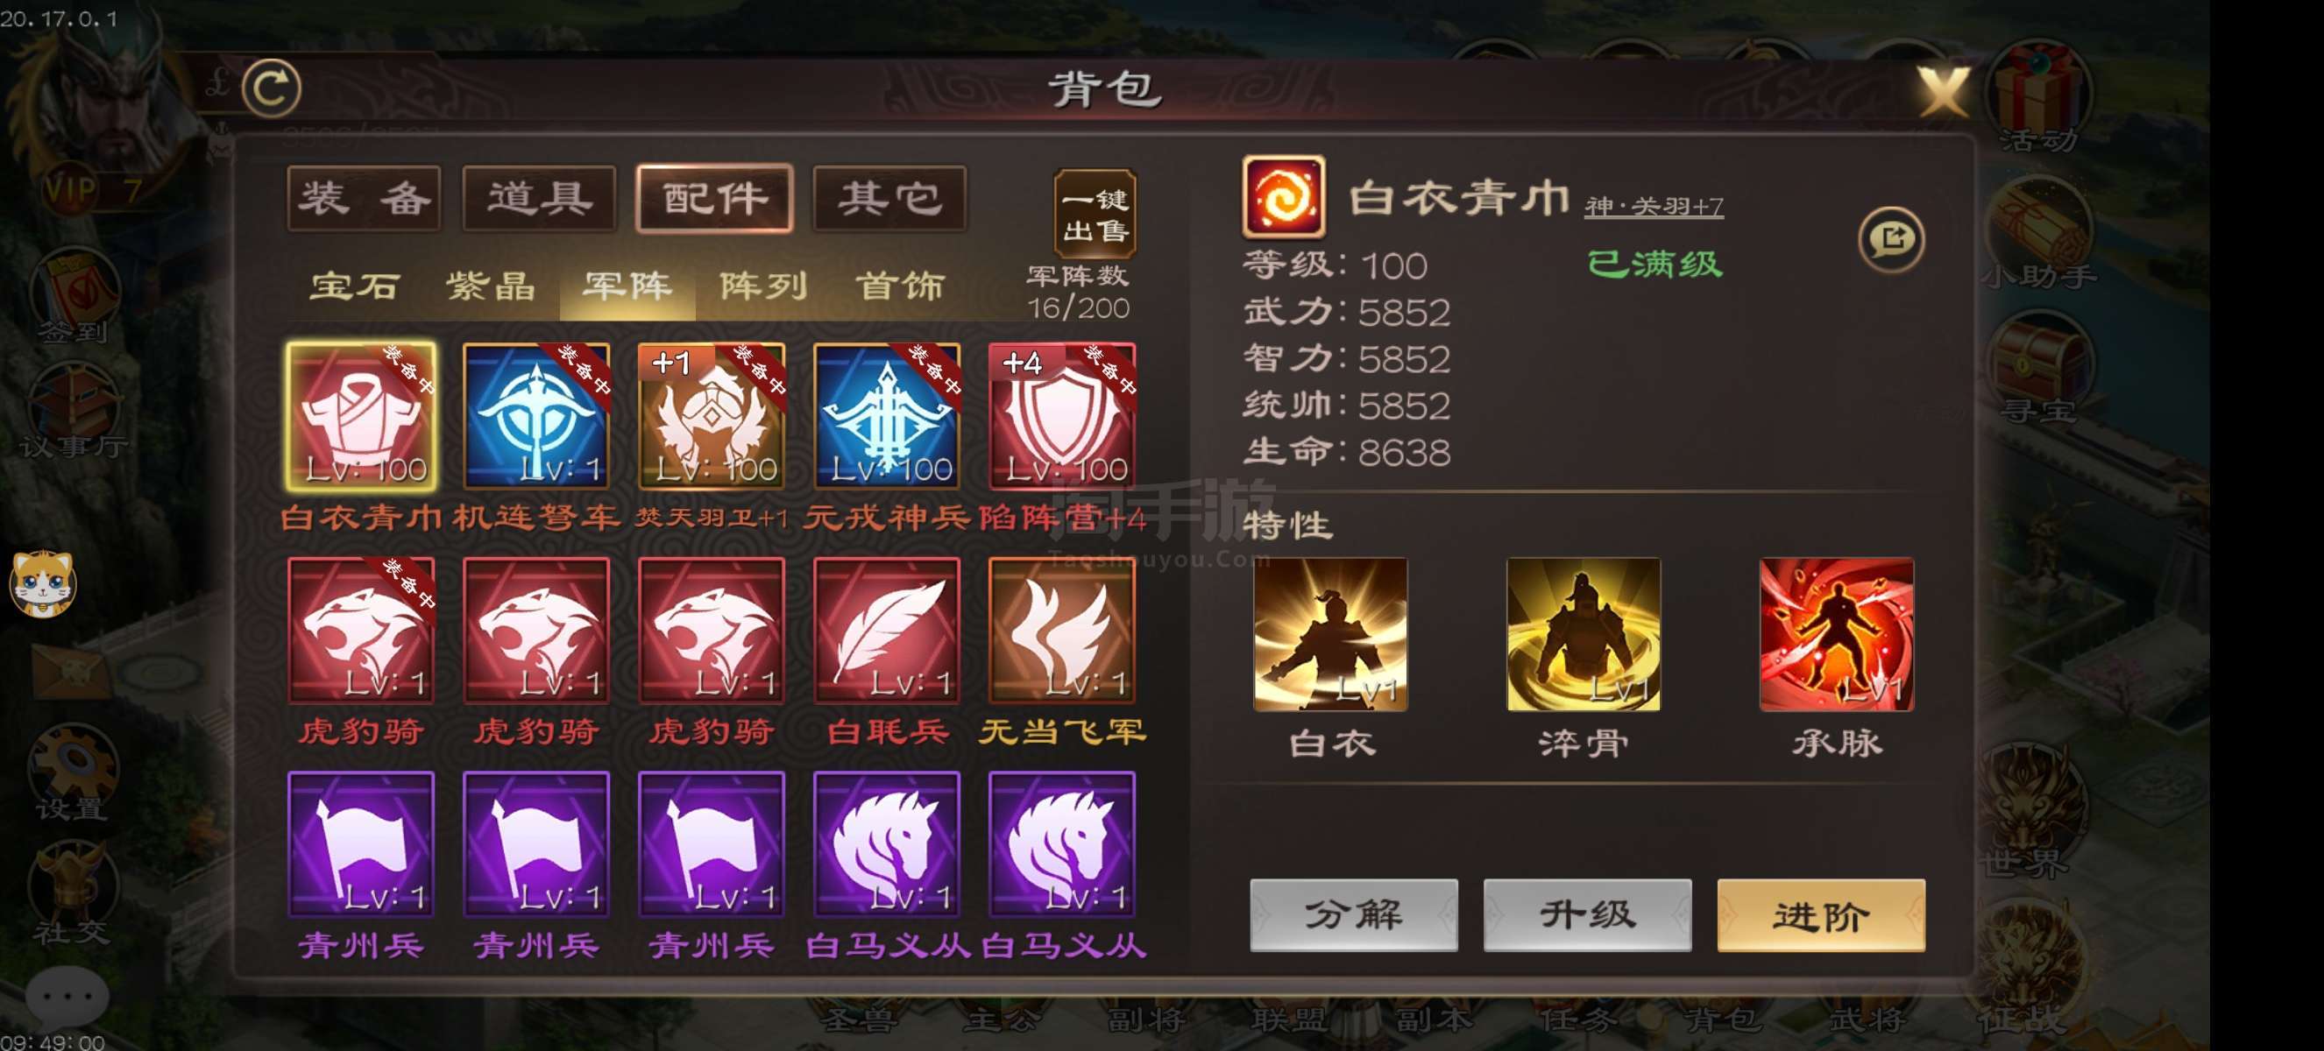The height and width of the screenshot is (1051, 2324).
Task: Select the 白毦兵 feather formation icon
Action: coord(886,630)
